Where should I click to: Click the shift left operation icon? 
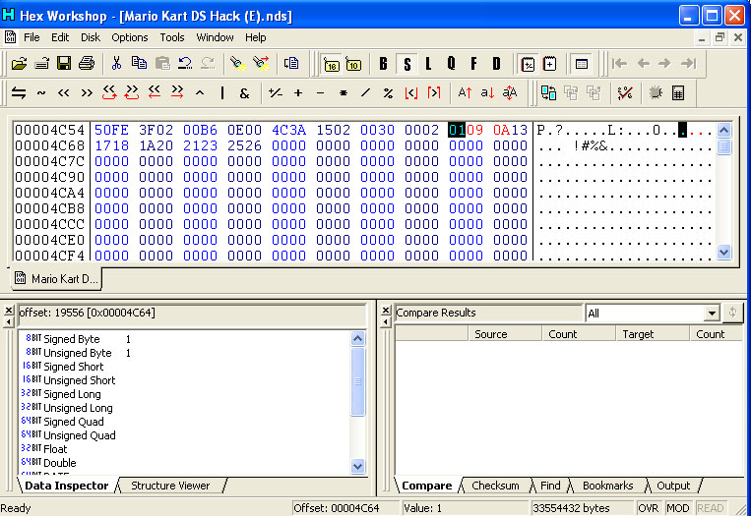point(64,92)
